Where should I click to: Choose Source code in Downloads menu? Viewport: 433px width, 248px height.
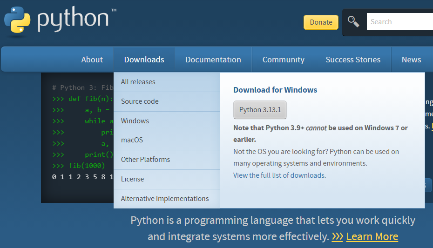point(140,101)
